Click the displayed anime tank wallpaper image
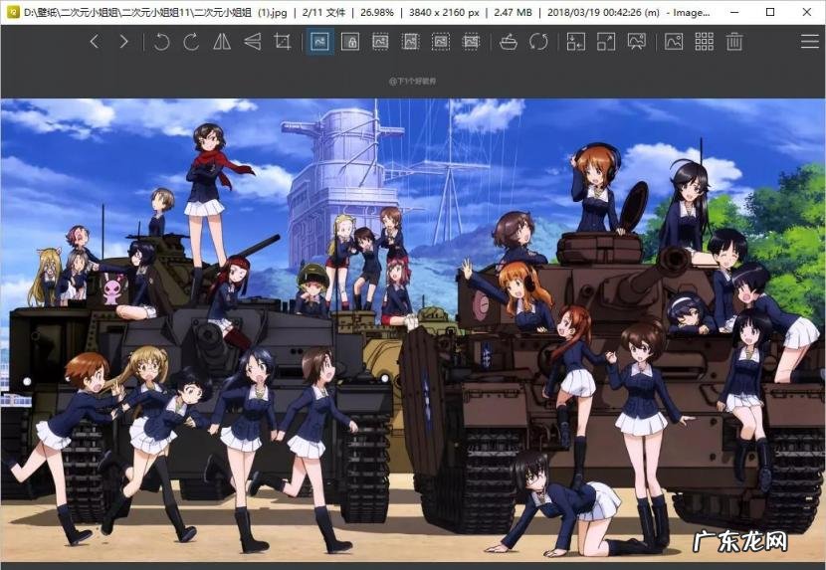This screenshot has width=826, height=570. tap(413, 328)
